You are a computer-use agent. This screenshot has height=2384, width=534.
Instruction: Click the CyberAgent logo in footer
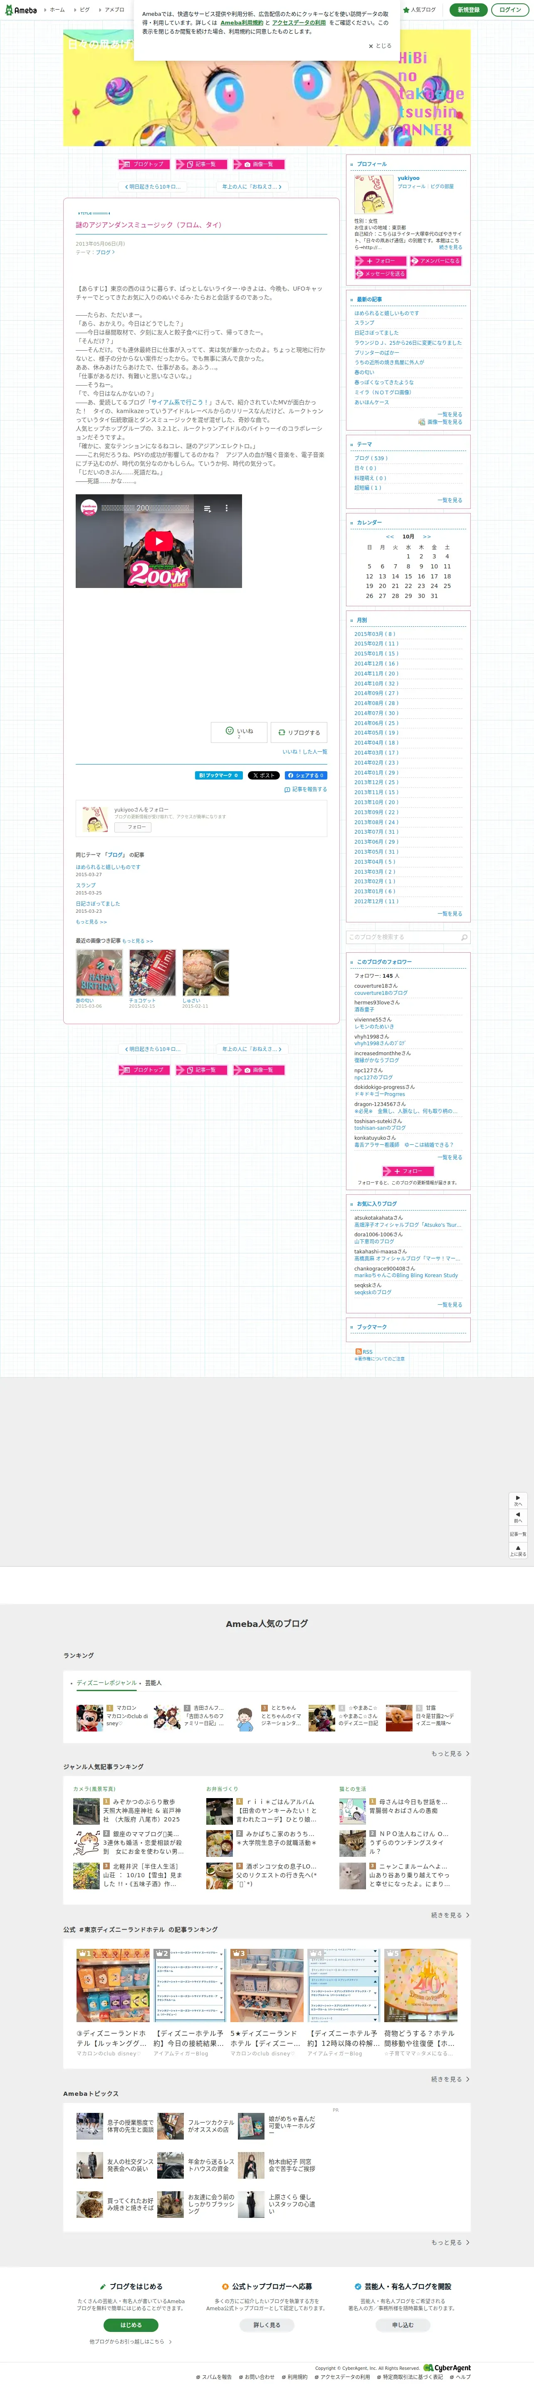[447, 2367]
